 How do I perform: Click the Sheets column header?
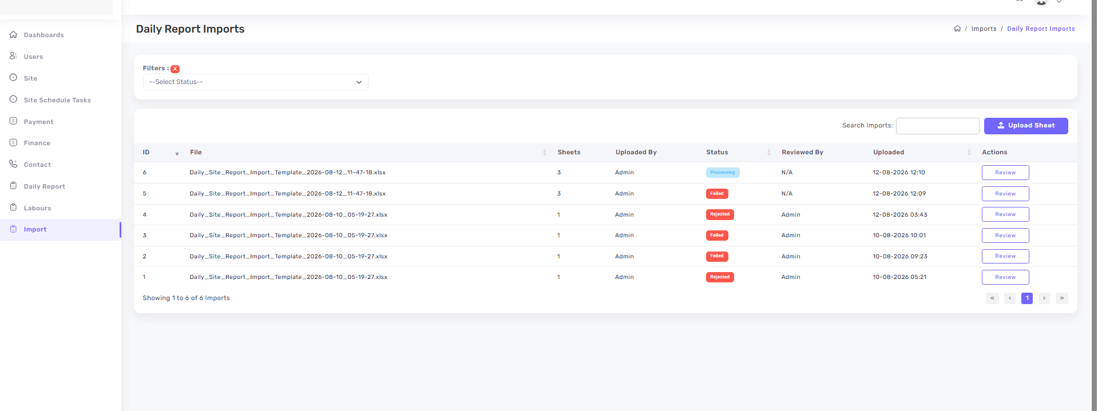pos(569,152)
